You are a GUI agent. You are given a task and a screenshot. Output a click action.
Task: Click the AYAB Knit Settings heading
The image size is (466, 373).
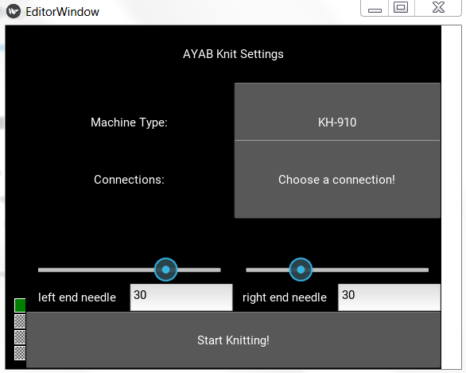[x=233, y=54]
